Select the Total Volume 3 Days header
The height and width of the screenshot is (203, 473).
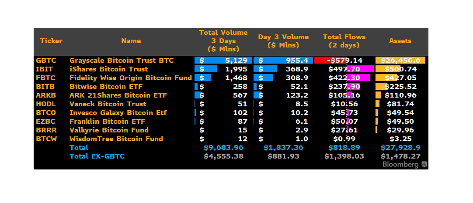click(x=223, y=41)
